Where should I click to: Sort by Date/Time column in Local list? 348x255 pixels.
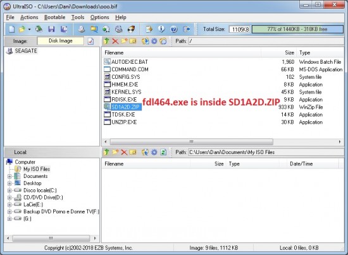tap(313, 164)
